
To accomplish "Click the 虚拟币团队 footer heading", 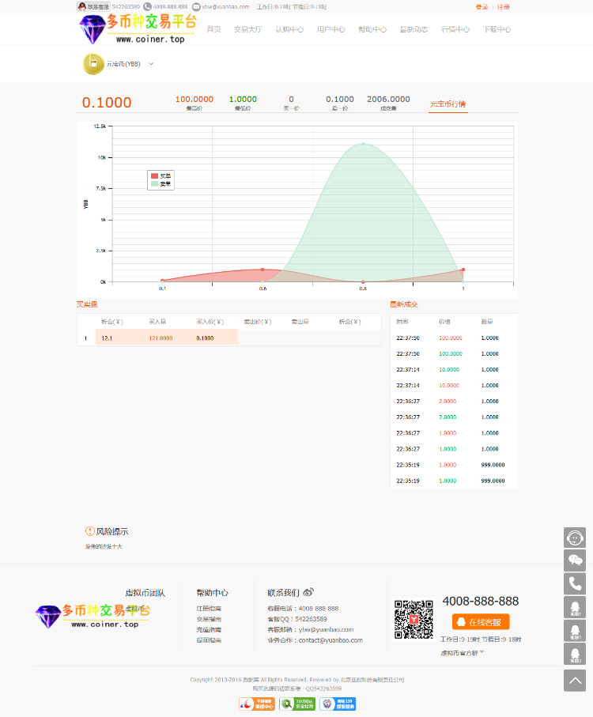I will [145, 593].
